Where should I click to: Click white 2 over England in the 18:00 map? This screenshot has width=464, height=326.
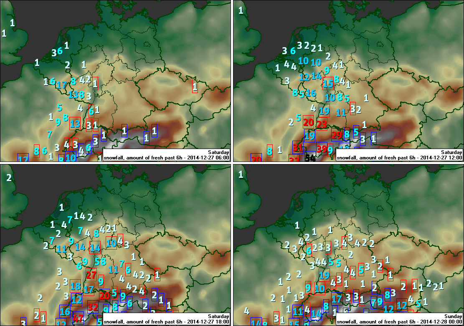point(9,177)
